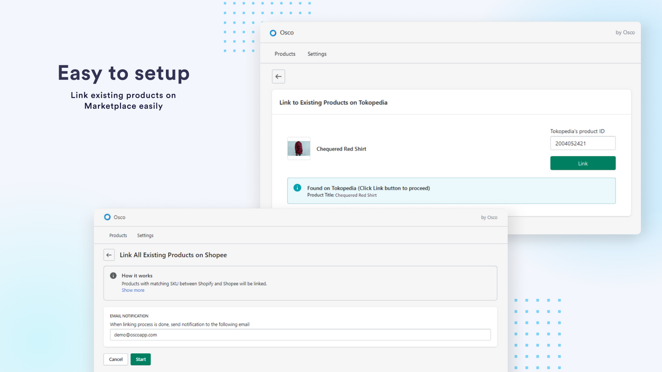
Task: Click 'by Osco' text in Tokopedia window
Action: (x=625, y=33)
